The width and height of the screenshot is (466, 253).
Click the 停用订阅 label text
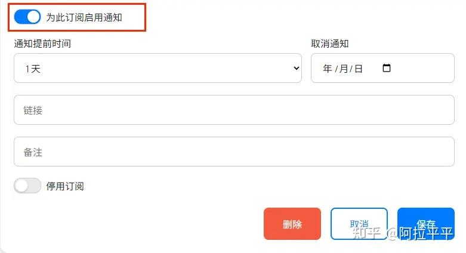click(65, 186)
